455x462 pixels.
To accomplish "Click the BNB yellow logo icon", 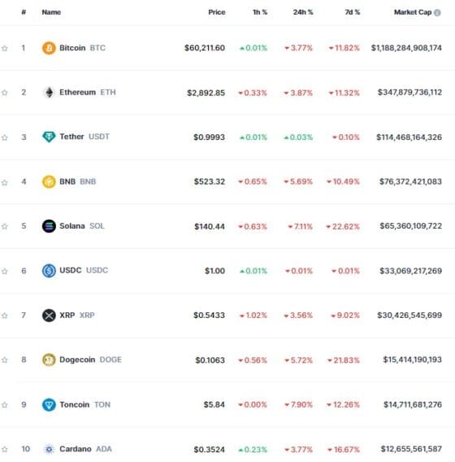I will pos(49,181).
